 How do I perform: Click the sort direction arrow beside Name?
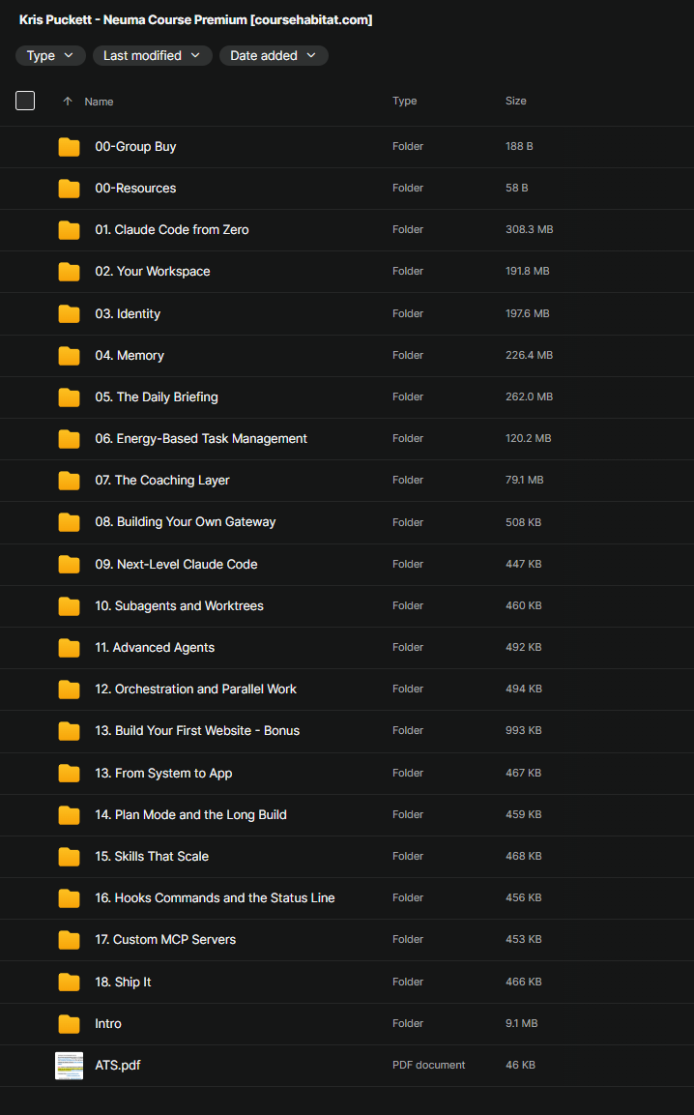[68, 102]
